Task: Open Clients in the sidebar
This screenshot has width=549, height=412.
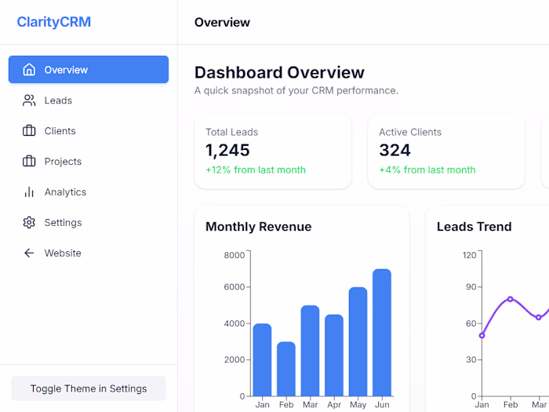Action: 89,131
